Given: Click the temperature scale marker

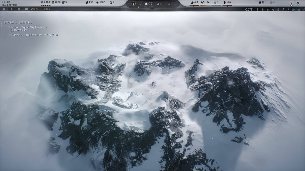Looking at the screenshot, I should pyautogui.click(x=293, y=9).
